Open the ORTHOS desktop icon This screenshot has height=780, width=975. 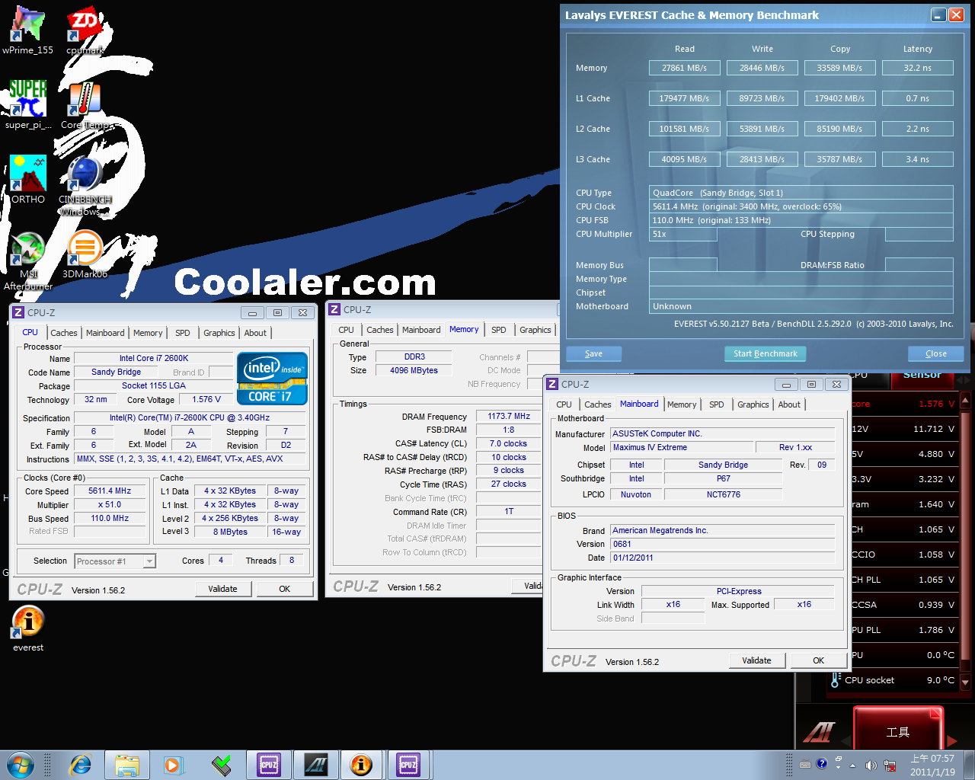[x=28, y=179]
